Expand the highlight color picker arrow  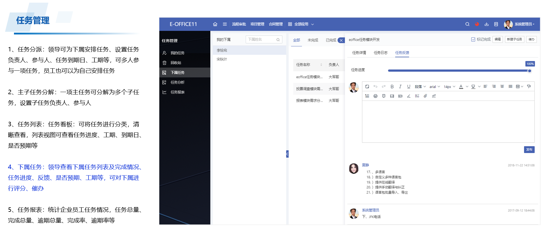[x=479, y=87]
